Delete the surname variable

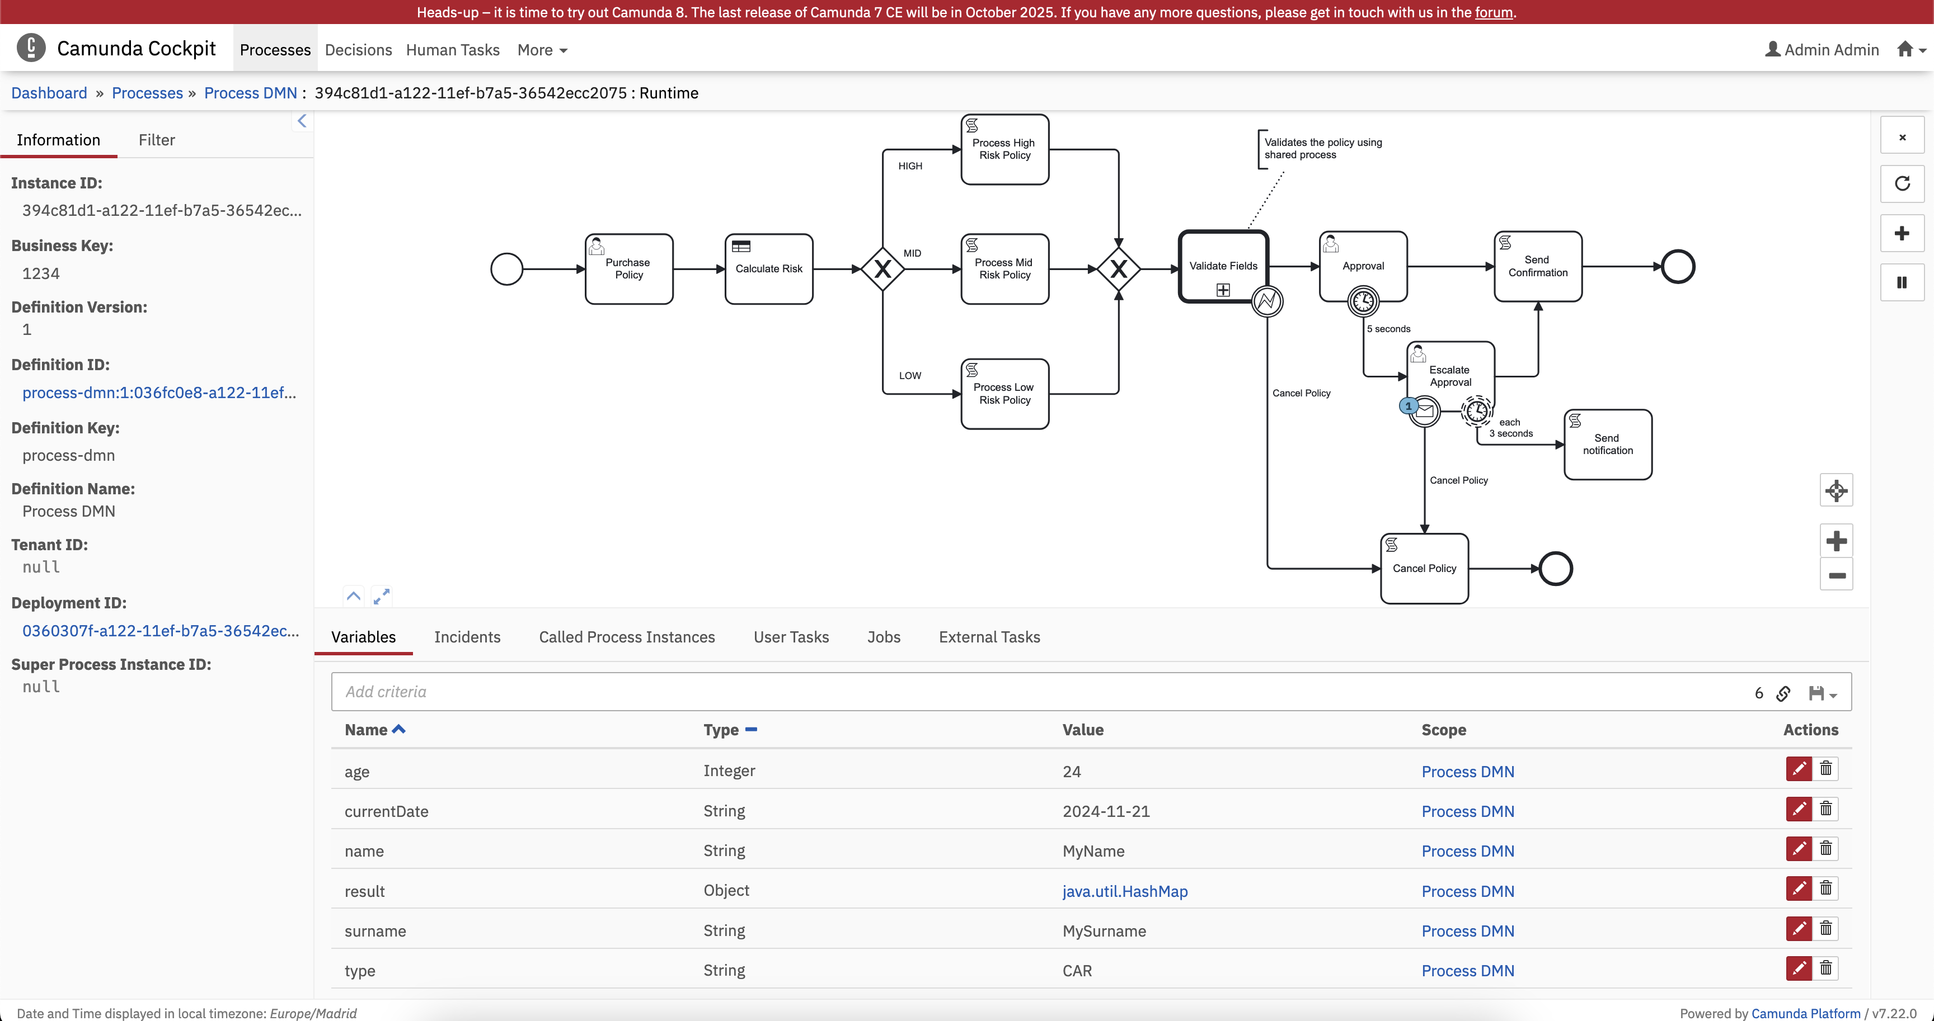pos(1826,929)
